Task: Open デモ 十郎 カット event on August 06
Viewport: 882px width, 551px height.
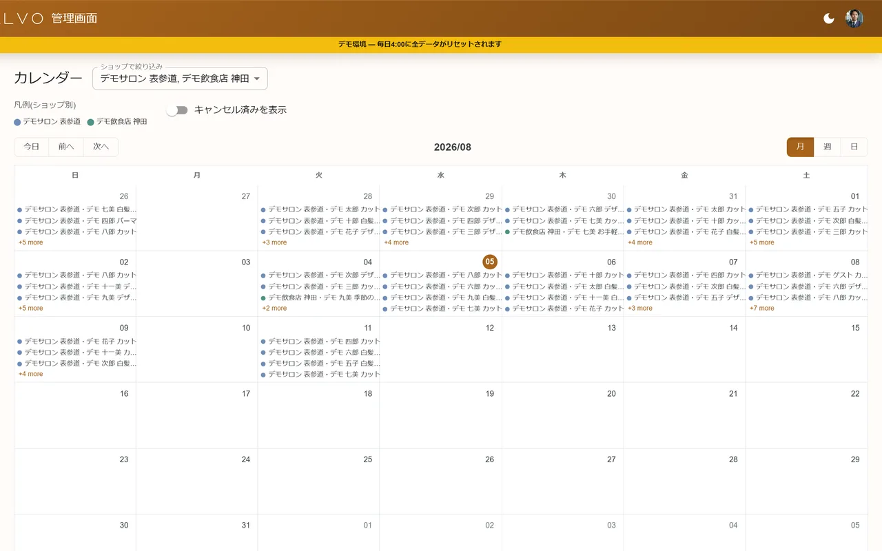Action: [564, 275]
